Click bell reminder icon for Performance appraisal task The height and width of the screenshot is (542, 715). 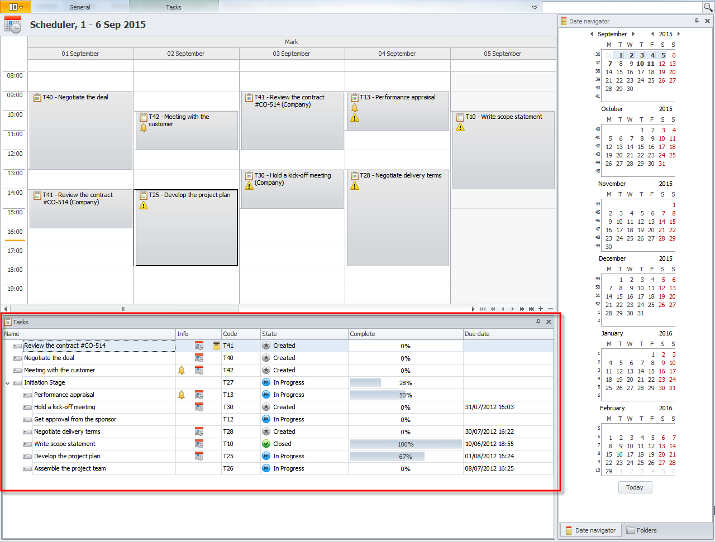click(x=181, y=395)
